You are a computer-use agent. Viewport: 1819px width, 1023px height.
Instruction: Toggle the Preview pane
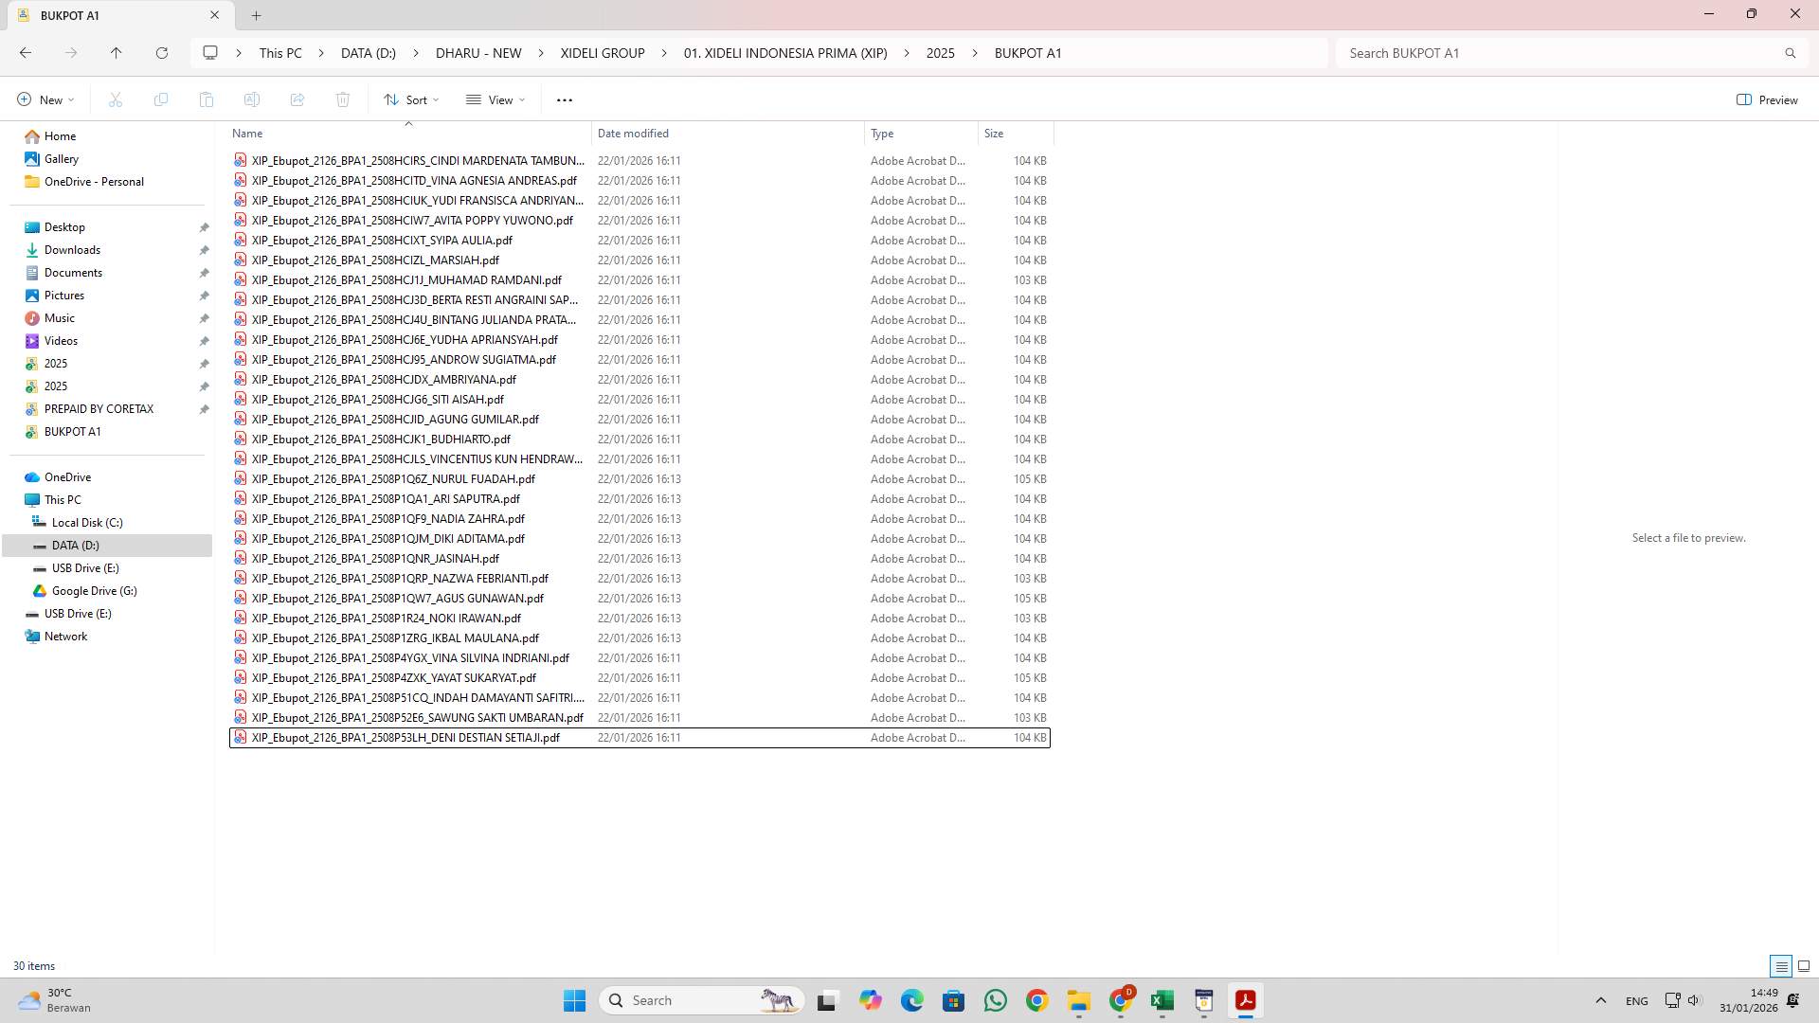(x=1768, y=99)
